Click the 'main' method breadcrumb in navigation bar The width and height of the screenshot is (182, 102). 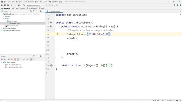click(42, 8)
